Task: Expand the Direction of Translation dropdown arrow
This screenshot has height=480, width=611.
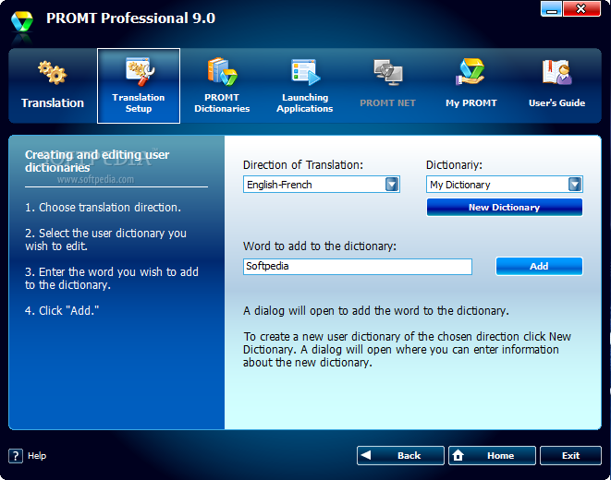Action: click(x=392, y=185)
